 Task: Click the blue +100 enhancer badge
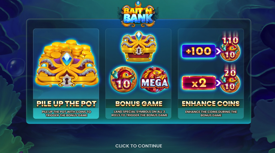click(x=199, y=51)
